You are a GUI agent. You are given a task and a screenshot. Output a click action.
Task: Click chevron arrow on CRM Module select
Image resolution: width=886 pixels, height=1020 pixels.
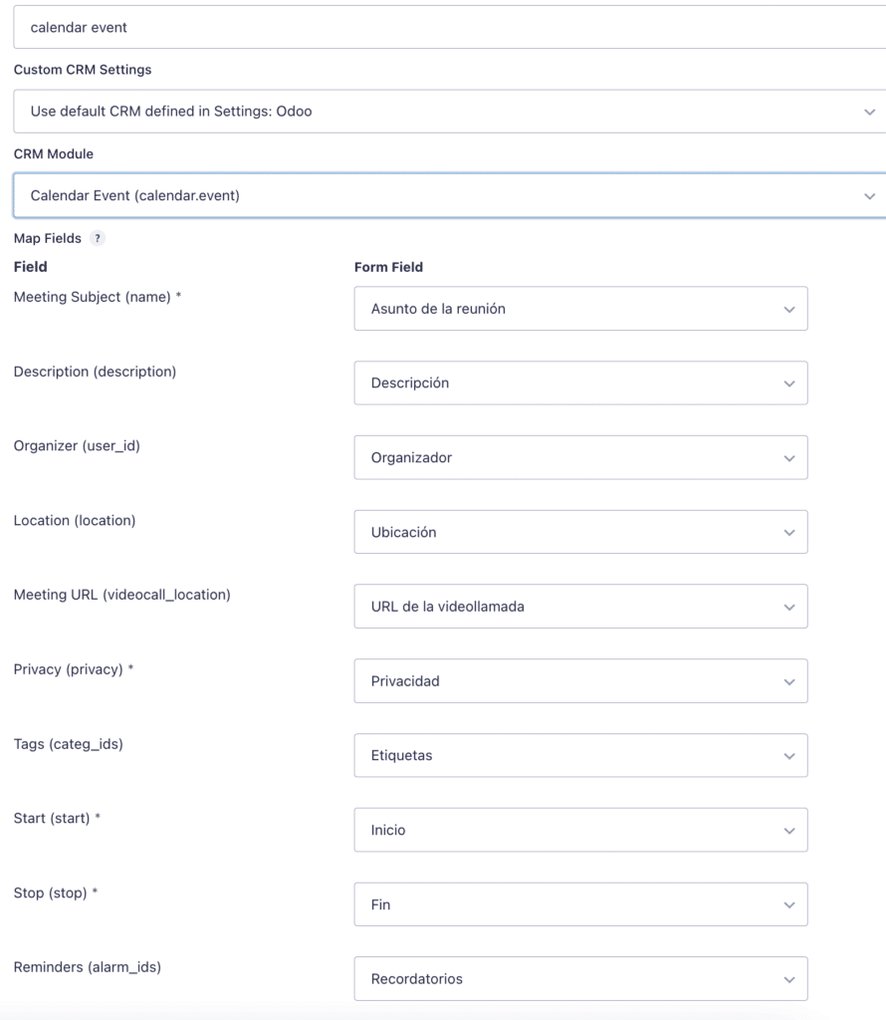(869, 195)
